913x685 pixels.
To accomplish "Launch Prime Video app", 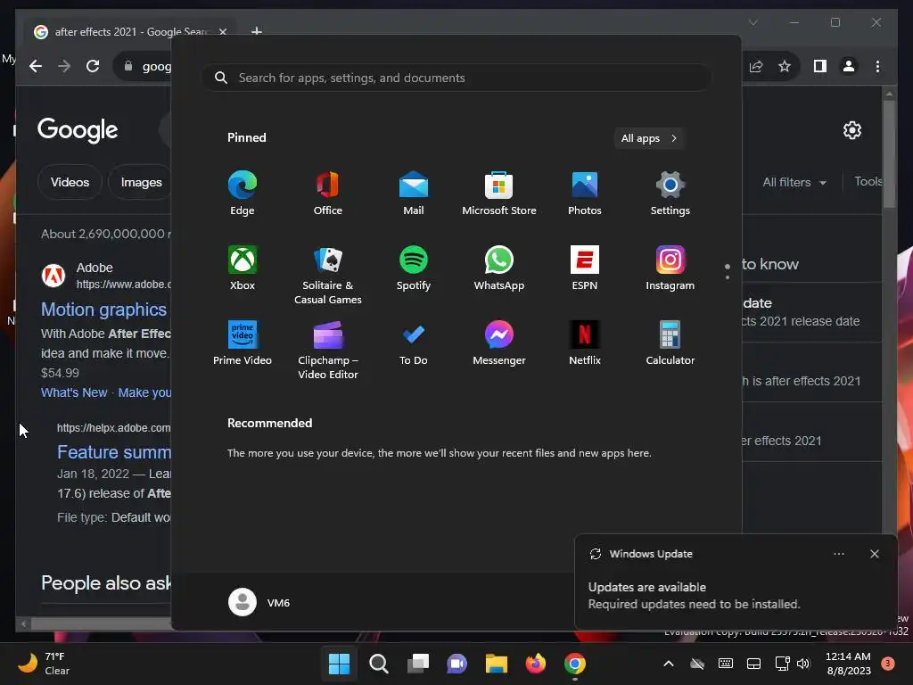I will (243, 343).
